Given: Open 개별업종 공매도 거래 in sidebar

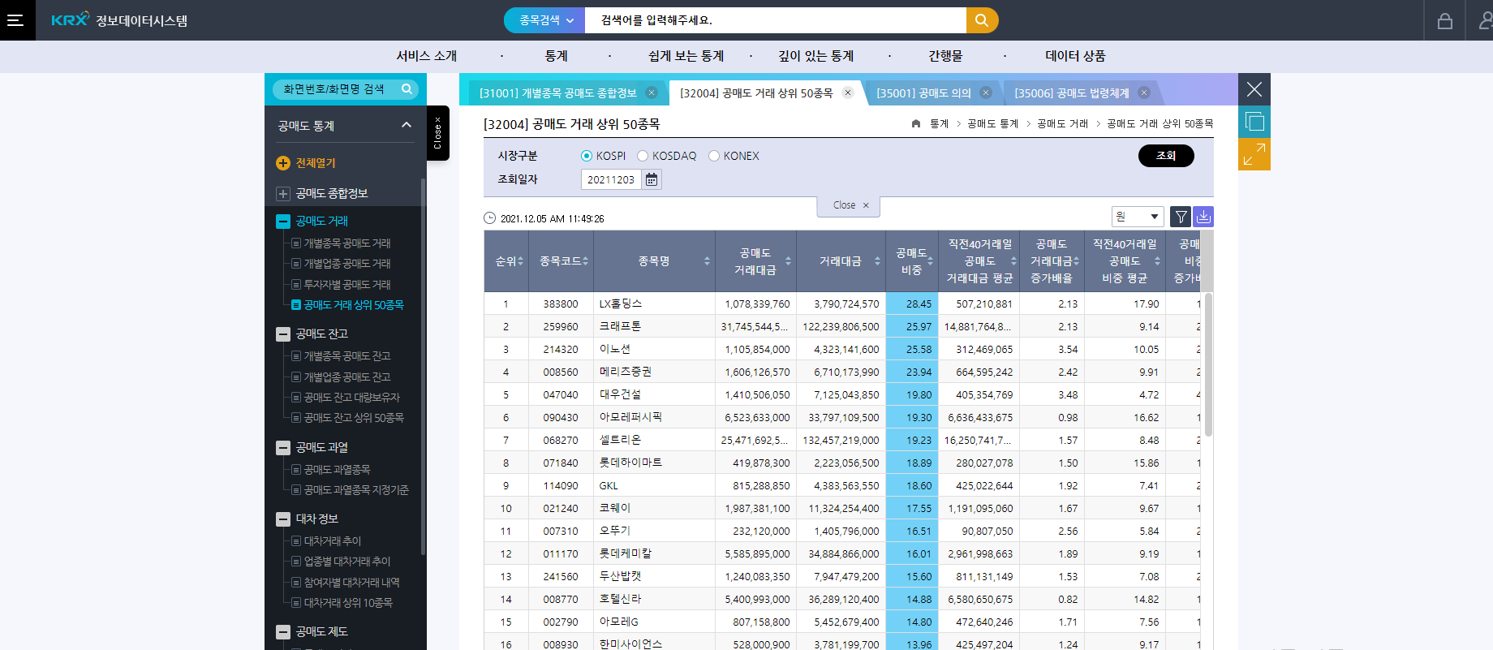Looking at the screenshot, I should coord(347,264).
